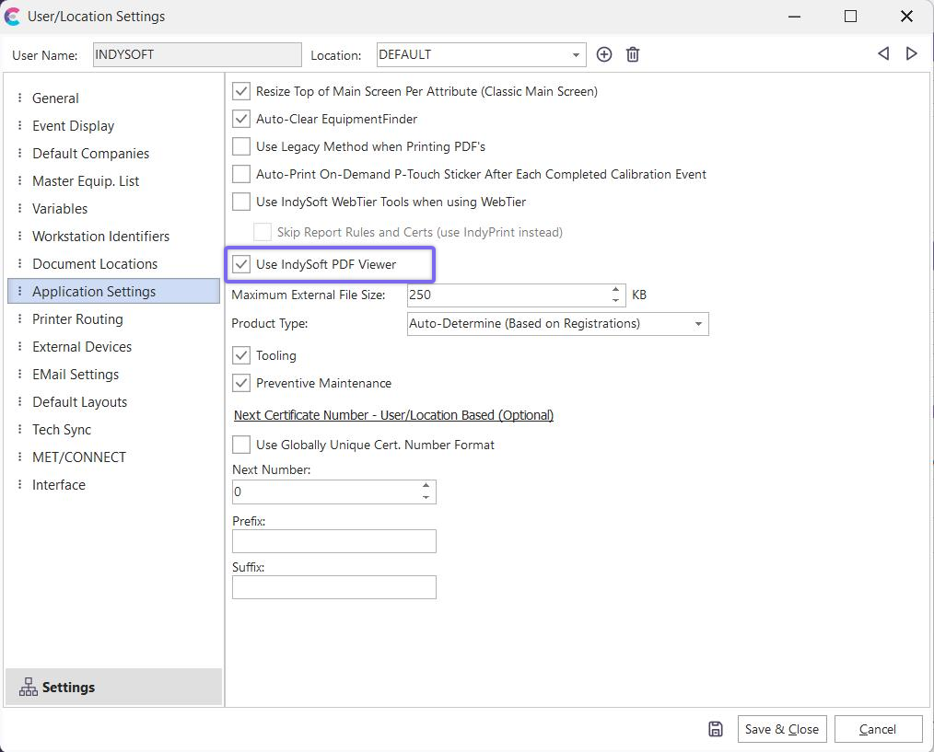Viewport: 934px width, 752px height.
Task: Go to previous record arrow
Action: pos(883,53)
